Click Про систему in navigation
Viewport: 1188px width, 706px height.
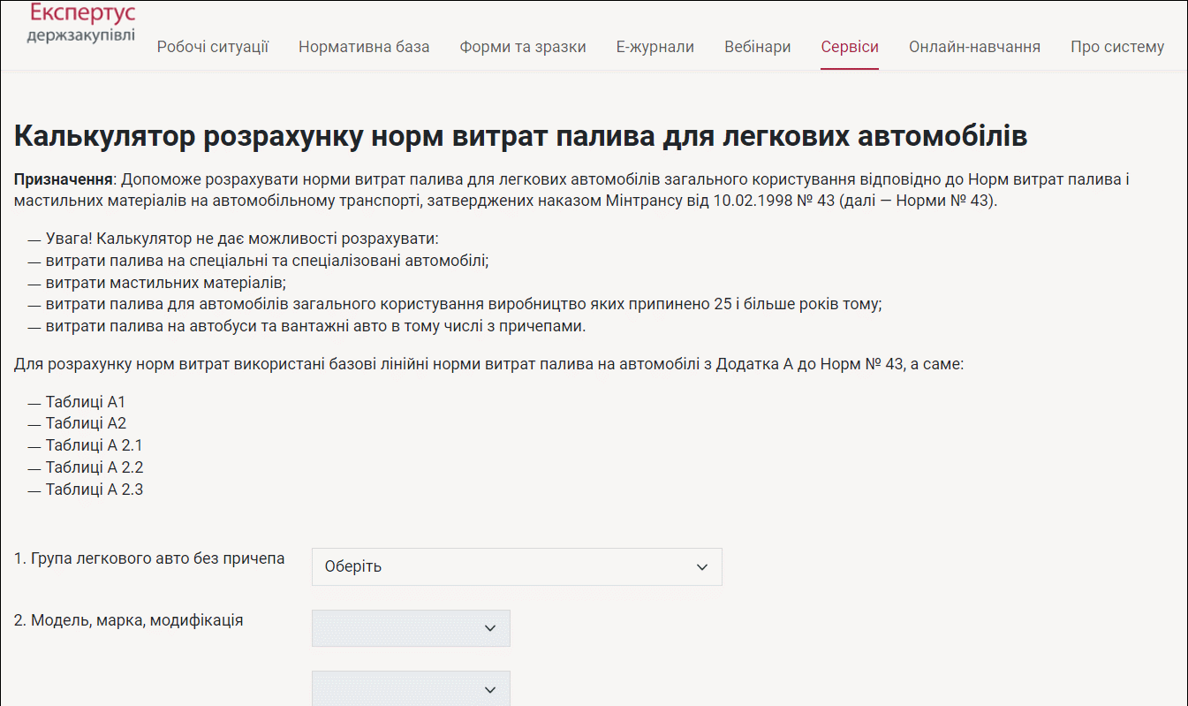point(1117,47)
